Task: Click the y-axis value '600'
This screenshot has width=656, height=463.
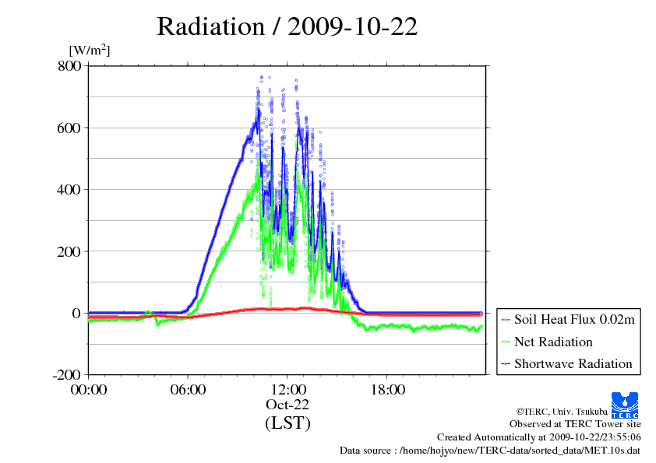Action: click(x=69, y=128)
